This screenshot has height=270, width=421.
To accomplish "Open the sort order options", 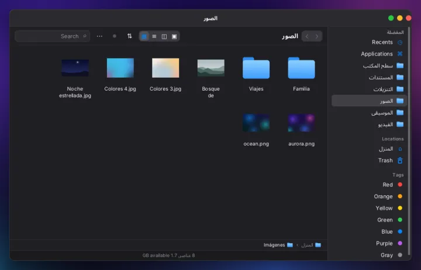I will click(130, 36).
